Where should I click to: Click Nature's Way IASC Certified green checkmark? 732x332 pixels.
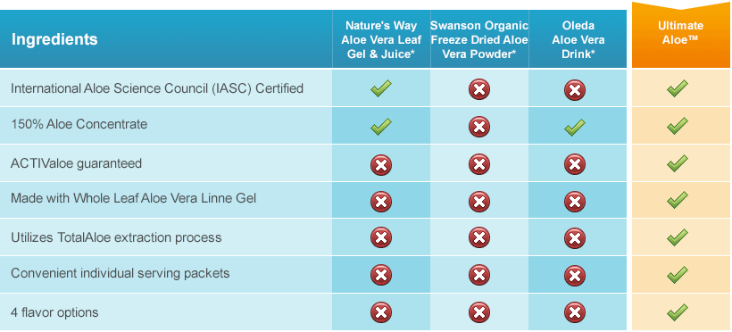381,88
